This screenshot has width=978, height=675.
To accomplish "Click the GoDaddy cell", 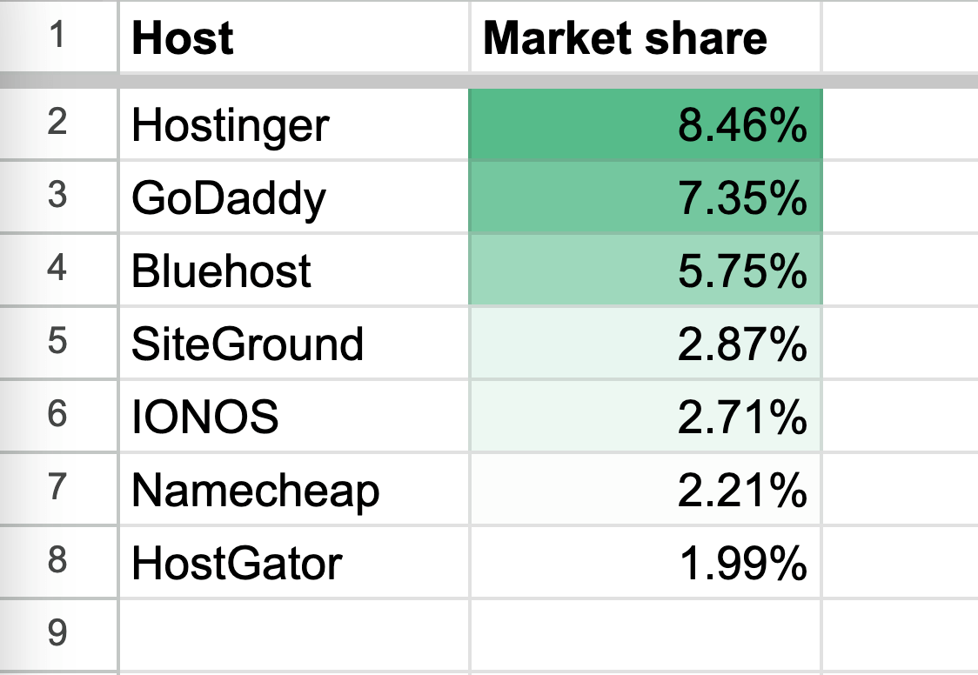I will [293, 197].
